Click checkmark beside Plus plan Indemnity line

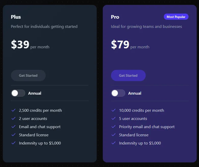tap(14, 143)
